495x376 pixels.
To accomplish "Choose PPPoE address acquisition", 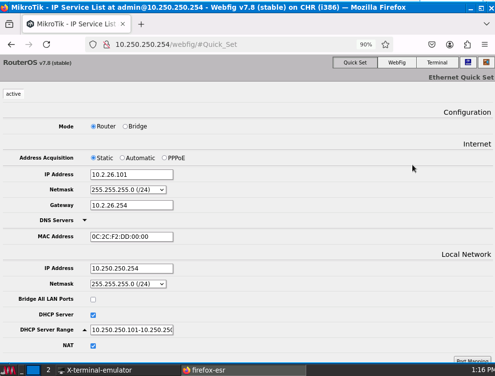I will click(164, 158).
